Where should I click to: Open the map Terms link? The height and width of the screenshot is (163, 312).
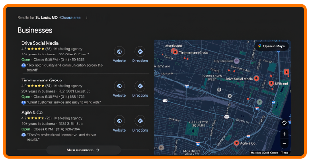(x=284, y=153)
